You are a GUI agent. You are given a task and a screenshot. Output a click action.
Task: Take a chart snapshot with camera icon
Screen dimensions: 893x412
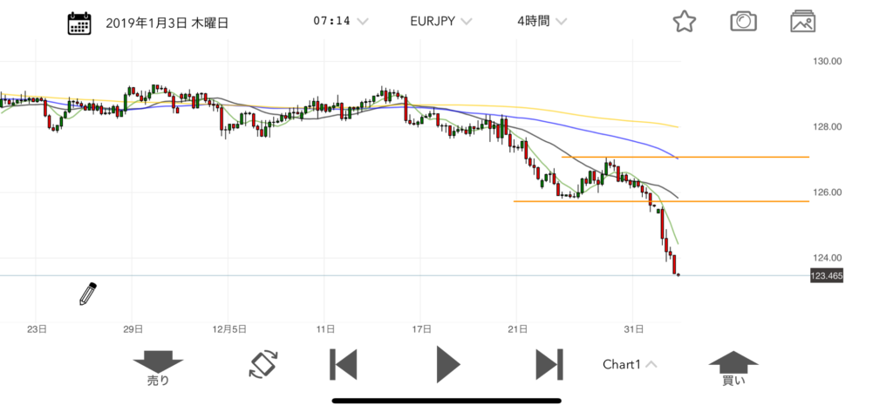coord(743,22)
